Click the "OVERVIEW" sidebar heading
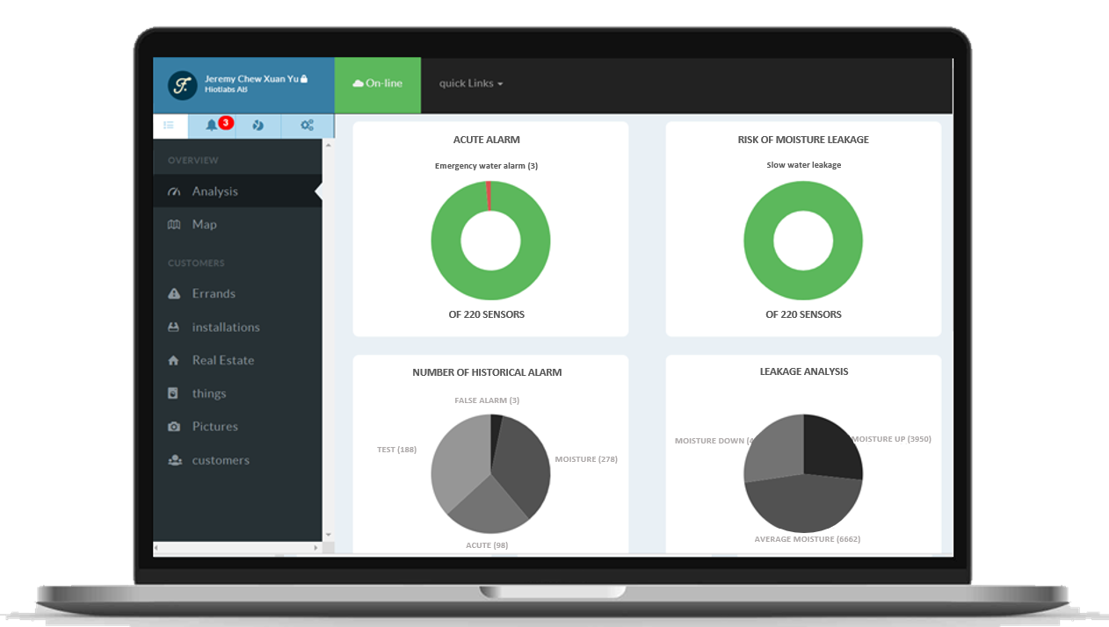1109x627 pixels. click(193, 161)
